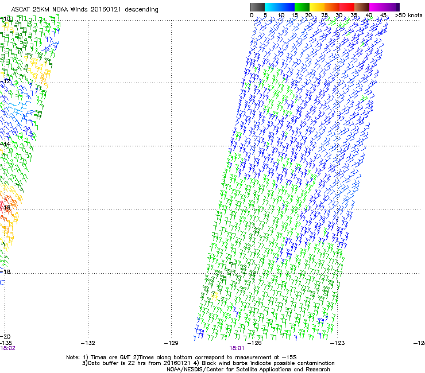This screenshot has height=373, width=425.
Task: Click the 'Data buffer is 22 hrs' note
Action: [x=208, y=363]
